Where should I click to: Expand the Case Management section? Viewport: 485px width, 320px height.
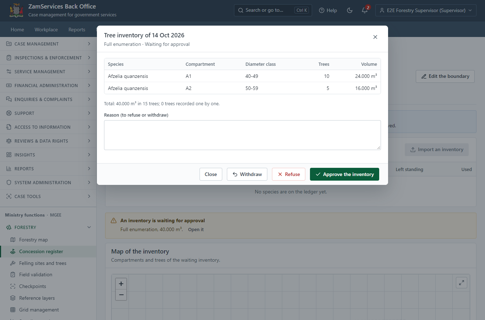48,44
